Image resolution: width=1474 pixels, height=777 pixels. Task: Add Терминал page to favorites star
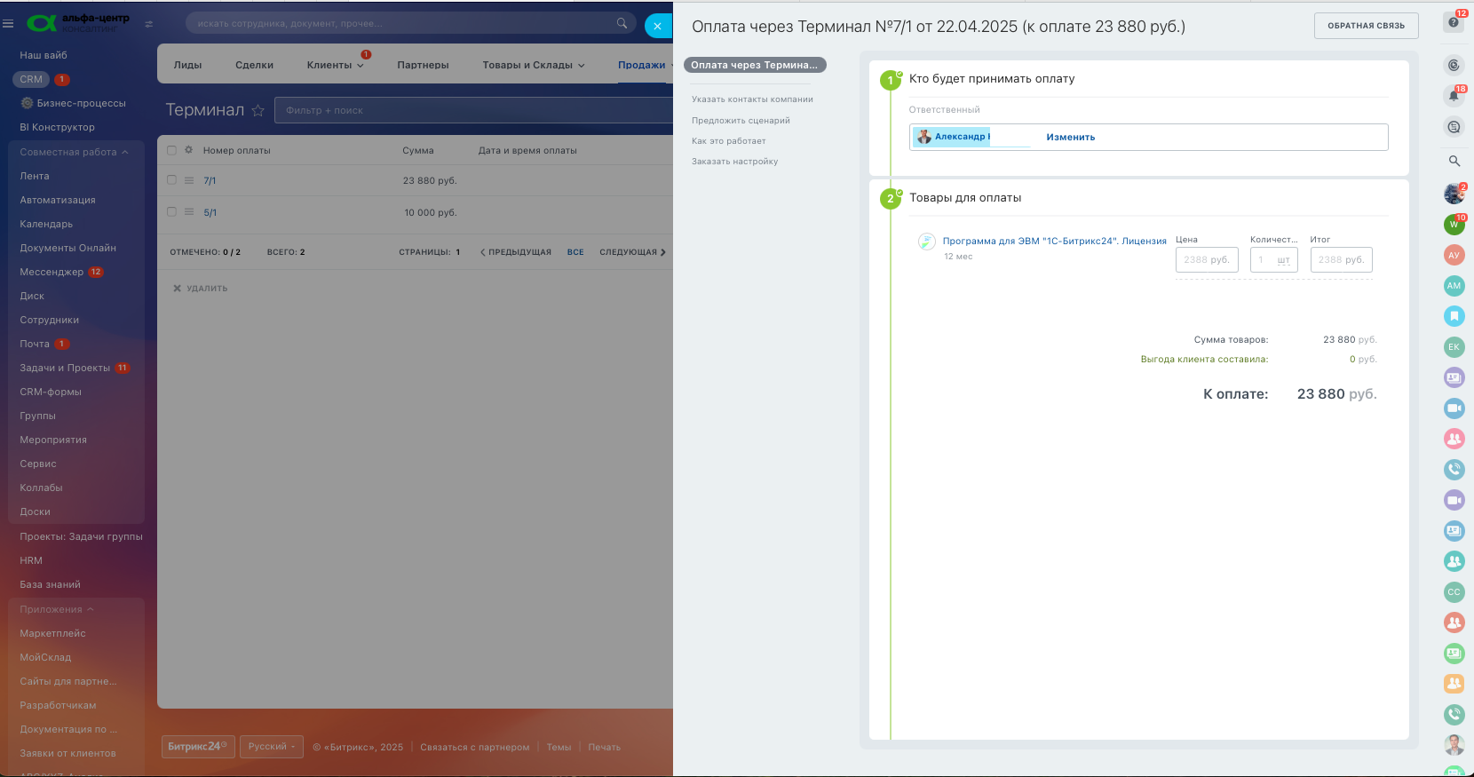(x=258, y=110)
